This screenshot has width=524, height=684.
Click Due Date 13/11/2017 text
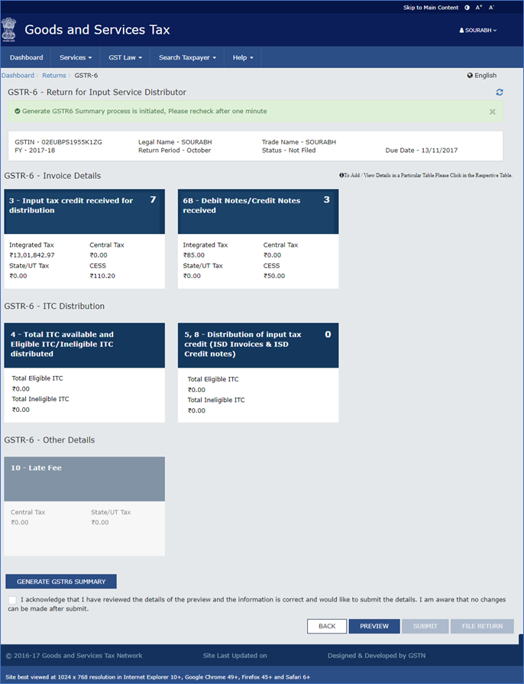point(422,150)
